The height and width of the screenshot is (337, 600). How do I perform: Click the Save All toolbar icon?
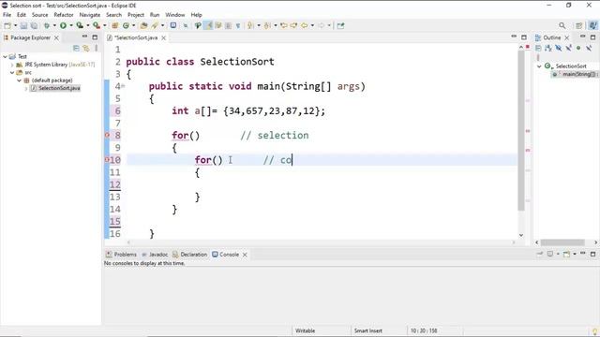tap(34, 25)
